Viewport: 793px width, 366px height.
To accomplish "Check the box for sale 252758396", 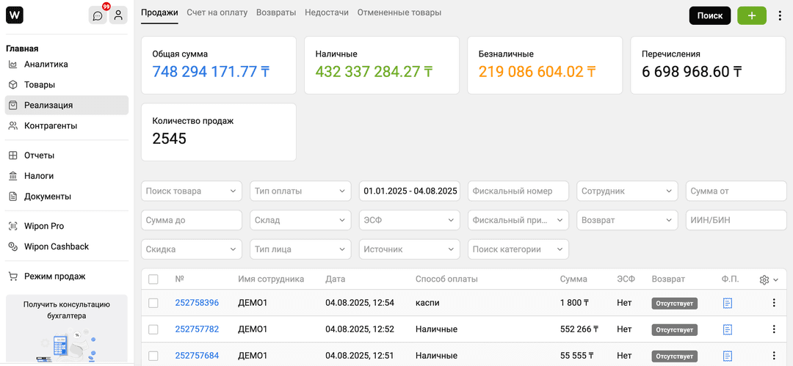I will tap(153, 303).
